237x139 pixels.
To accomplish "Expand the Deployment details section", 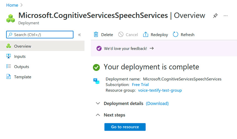I will 98,103.
